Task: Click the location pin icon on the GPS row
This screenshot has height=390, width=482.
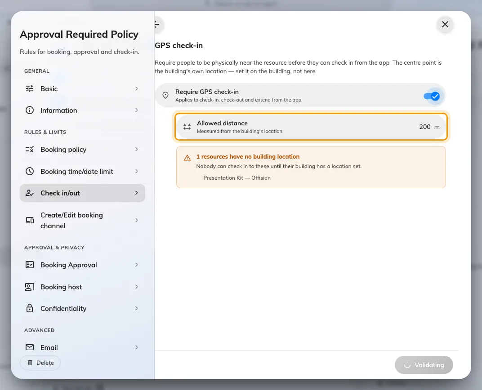Action: [x=165, y=95]
